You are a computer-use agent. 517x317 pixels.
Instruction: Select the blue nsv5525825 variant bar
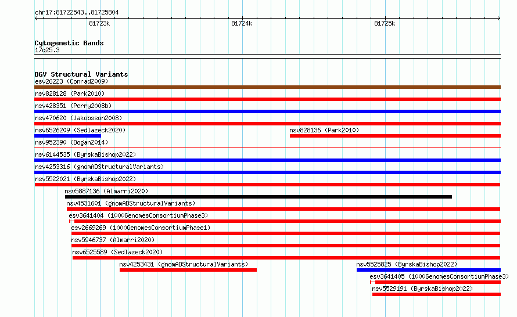click(x=429, y=270)
